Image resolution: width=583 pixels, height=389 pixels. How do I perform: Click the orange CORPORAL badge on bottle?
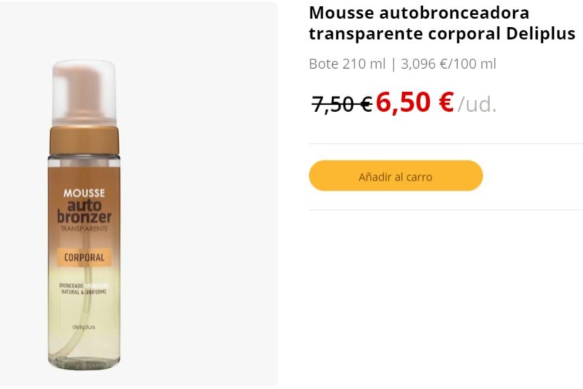coord(84,257)
